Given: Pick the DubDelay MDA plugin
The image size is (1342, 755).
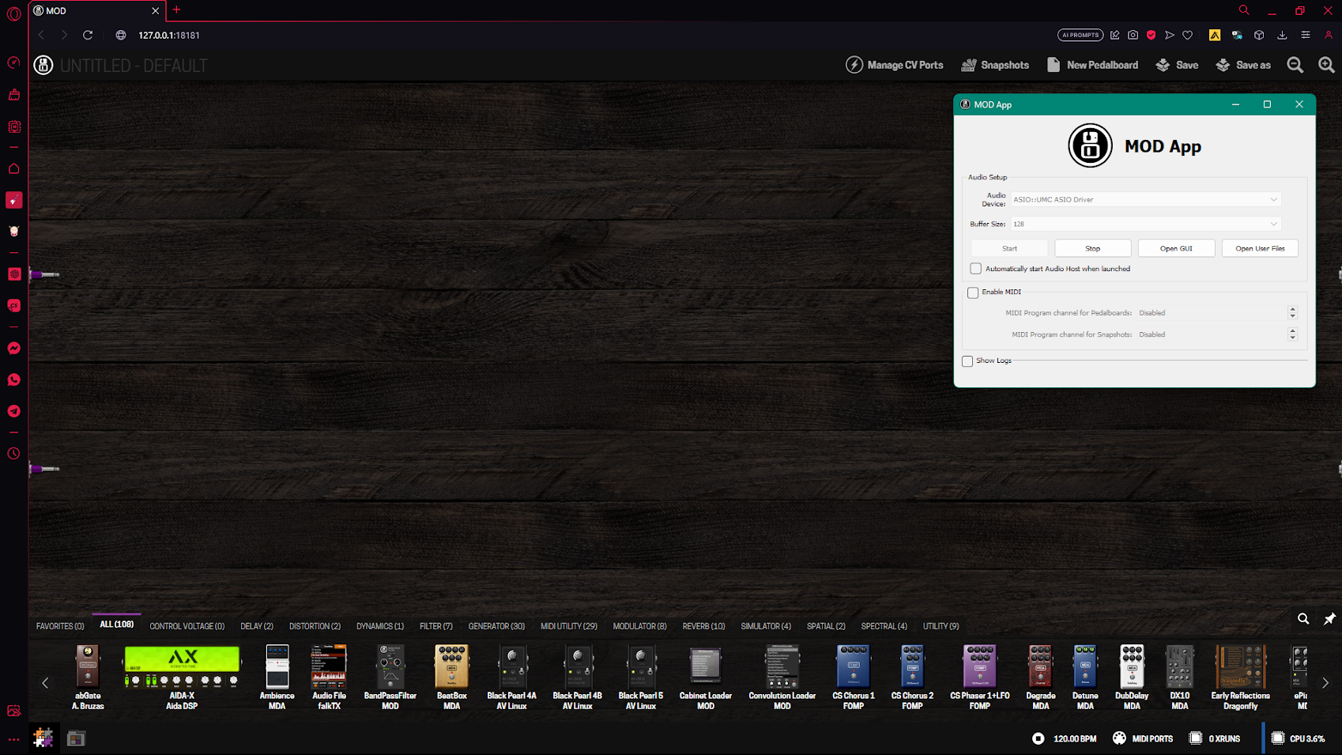Looking at the screenshot, I should click(1132, 677).
